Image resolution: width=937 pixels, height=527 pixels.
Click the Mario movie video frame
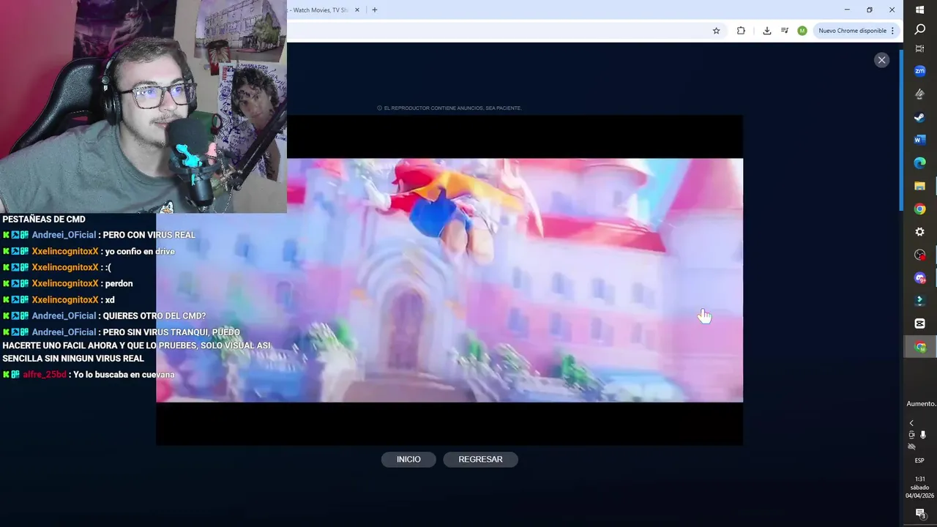(x=449, y=280)
